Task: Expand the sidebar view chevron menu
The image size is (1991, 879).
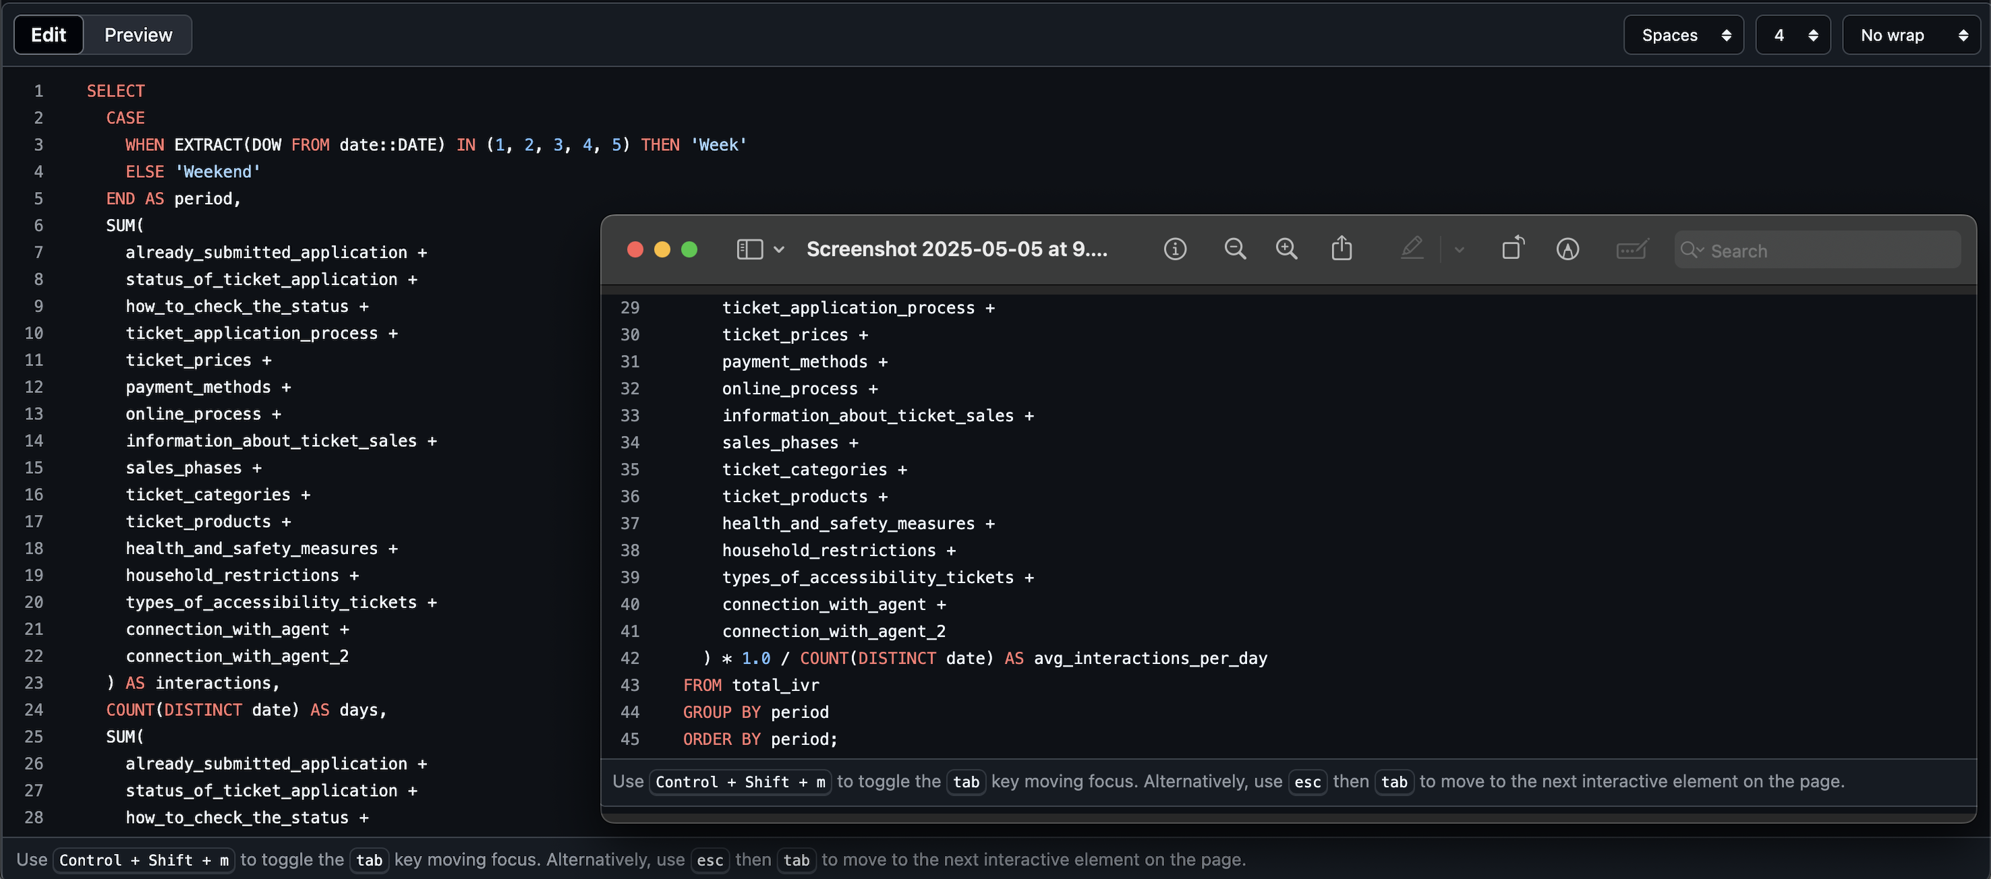Action: pos(779,249)
